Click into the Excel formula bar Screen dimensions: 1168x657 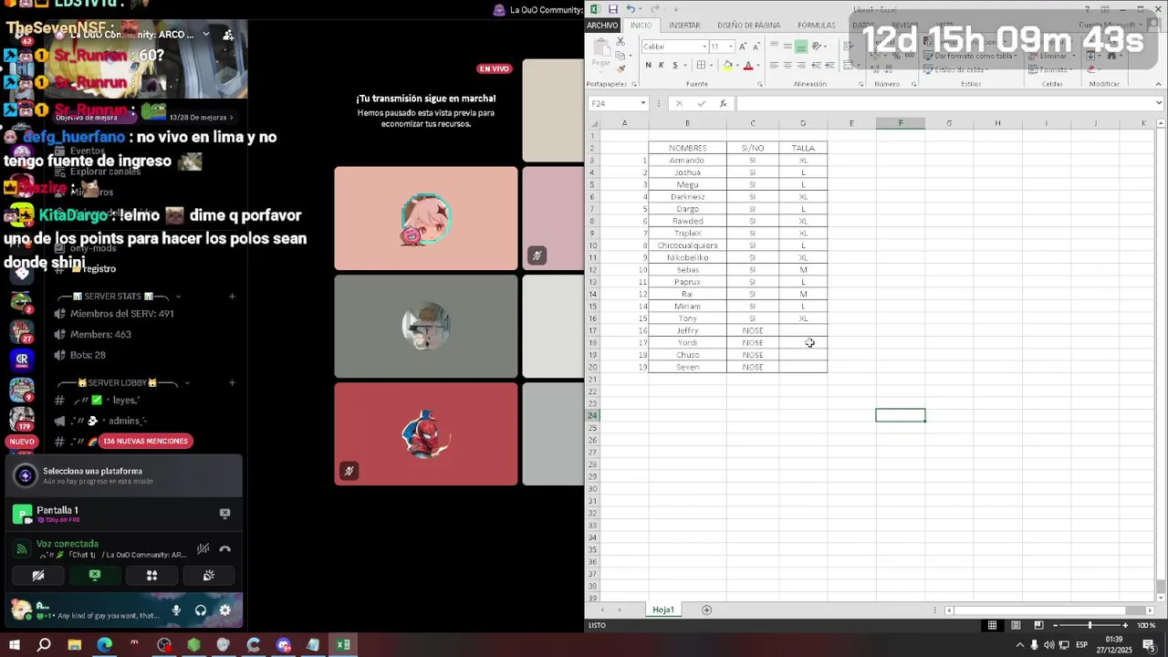coord(944,103)
